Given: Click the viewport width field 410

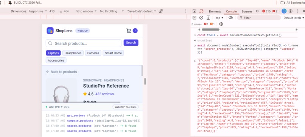Looking at the screenshot, I should [52, 11].
